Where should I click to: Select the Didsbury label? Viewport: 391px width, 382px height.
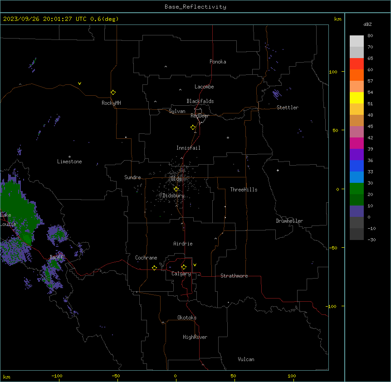173,196
